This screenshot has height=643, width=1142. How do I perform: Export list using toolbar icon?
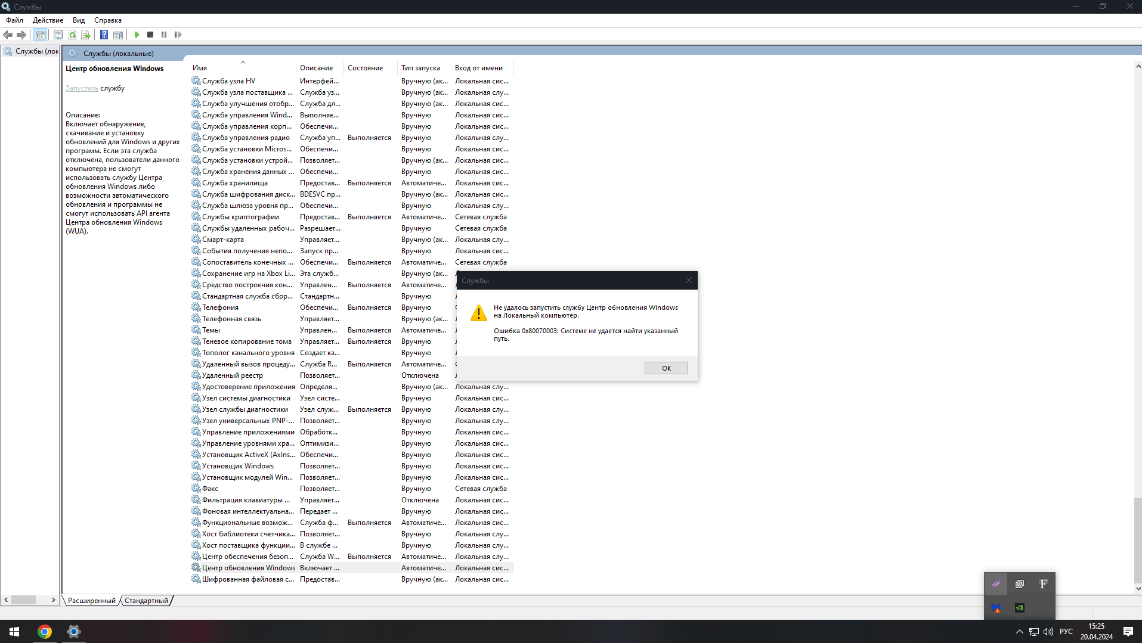[86, 35]
